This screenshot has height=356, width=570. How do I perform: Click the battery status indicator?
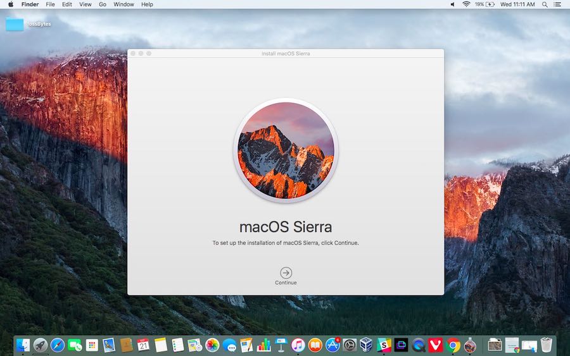point(484,4)
